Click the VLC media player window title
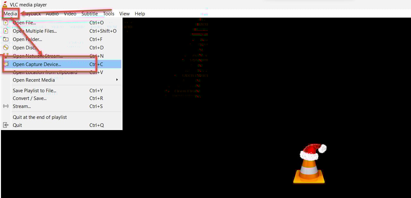 pos(28,5)
